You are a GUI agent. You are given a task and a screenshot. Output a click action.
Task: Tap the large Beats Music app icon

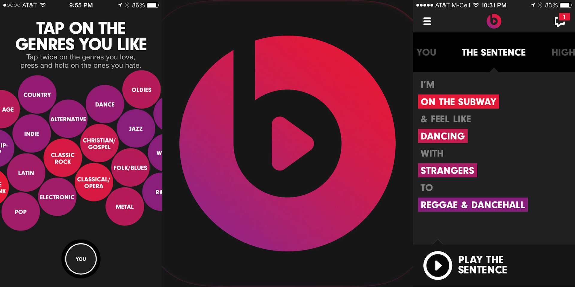point(287,143)
